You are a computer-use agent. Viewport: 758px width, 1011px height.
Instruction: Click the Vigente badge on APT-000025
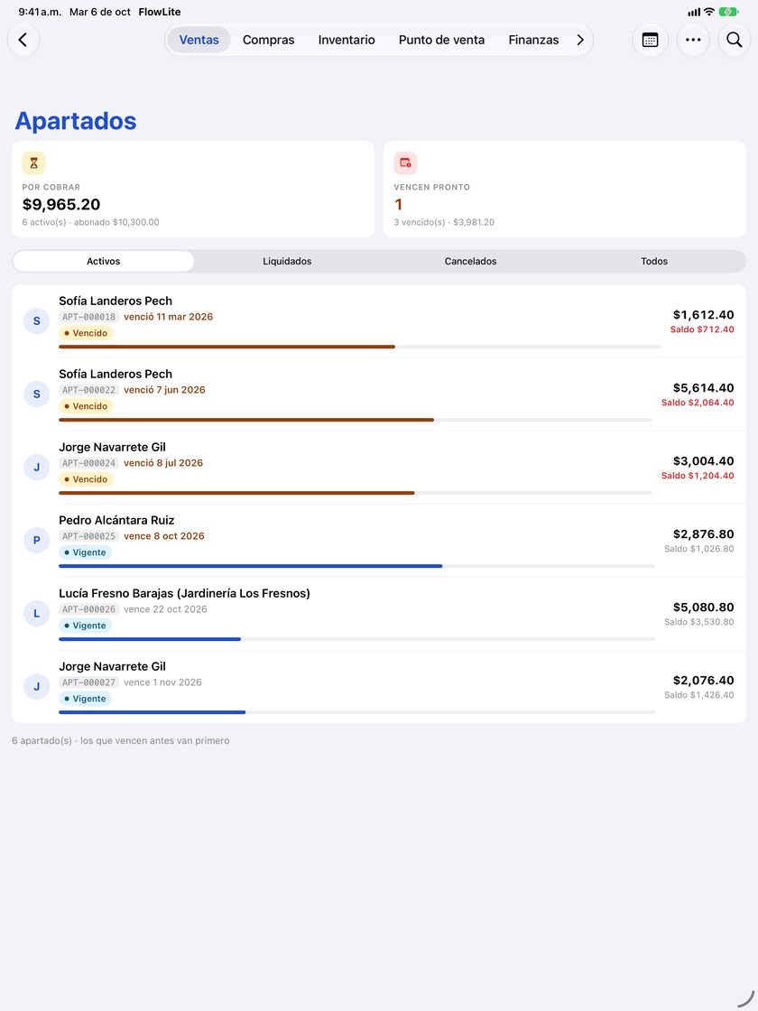pyautogui.click(x=85, y=552)
